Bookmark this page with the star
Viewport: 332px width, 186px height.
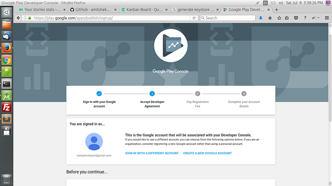click(x=279, y=18)
